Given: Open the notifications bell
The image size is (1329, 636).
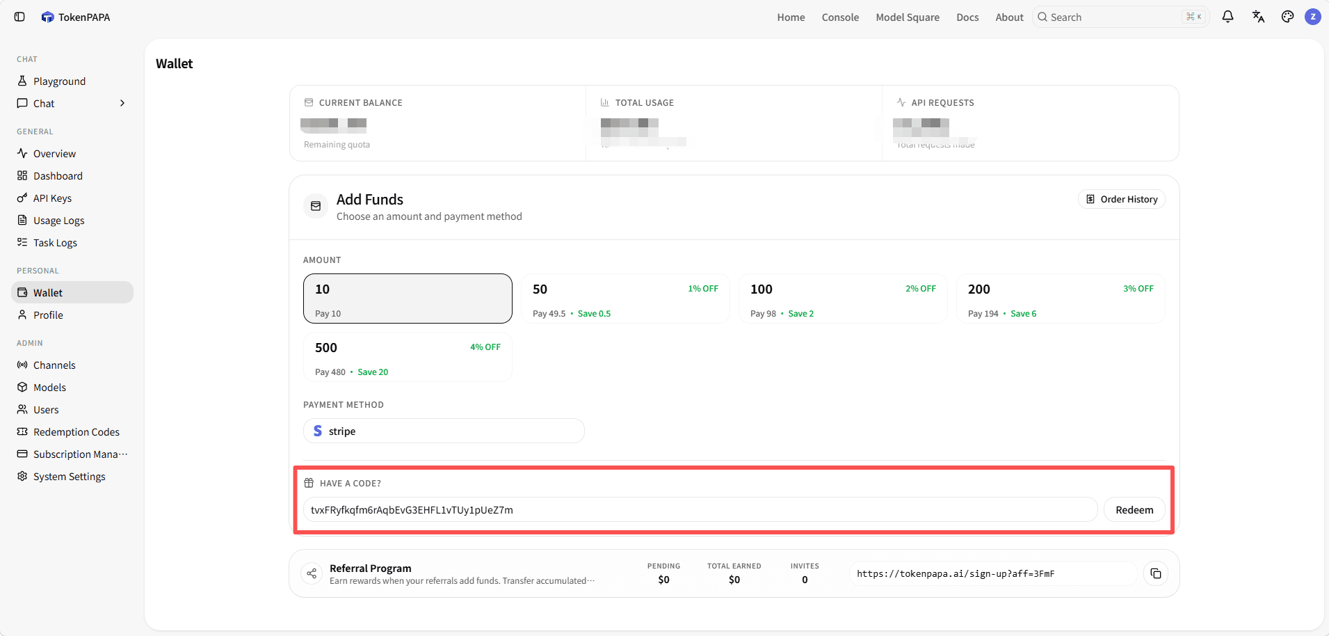Looking at the screenshot, I should tap(1227, 17).
